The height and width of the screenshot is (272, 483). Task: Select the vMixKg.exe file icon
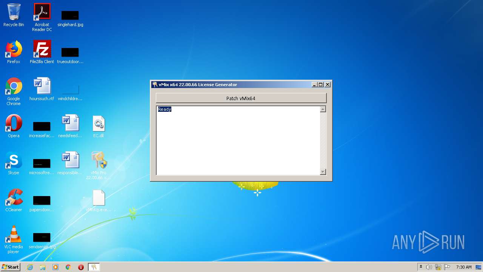coord(98,200)
